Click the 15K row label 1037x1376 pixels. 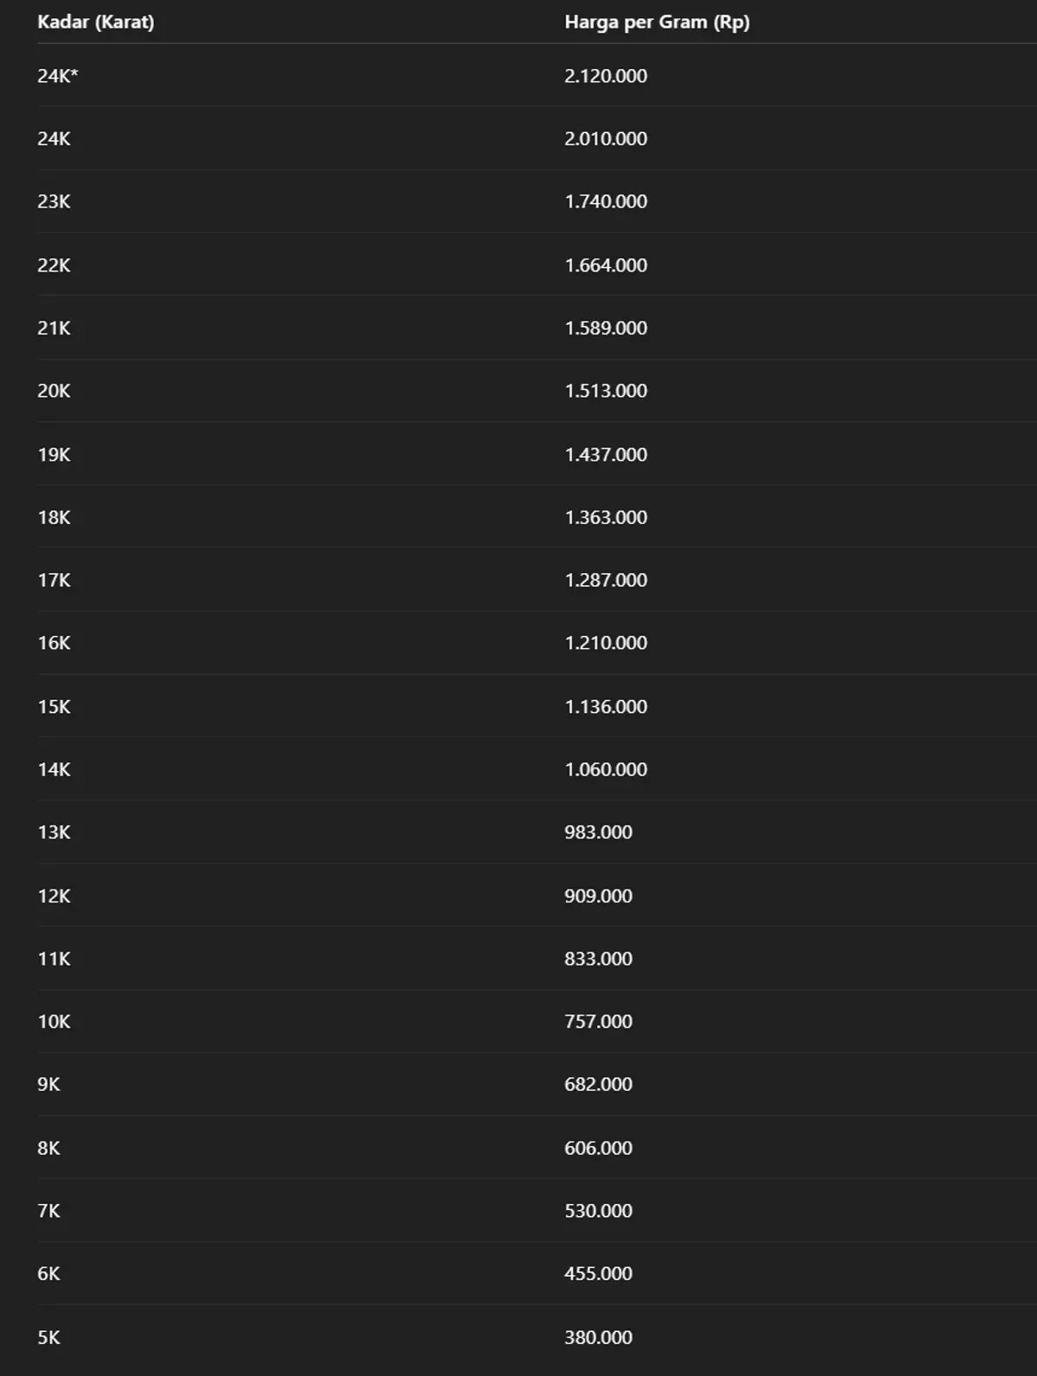point(54,707)
